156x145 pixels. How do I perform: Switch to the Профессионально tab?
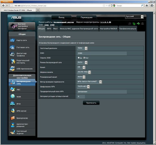pos(128,29)
